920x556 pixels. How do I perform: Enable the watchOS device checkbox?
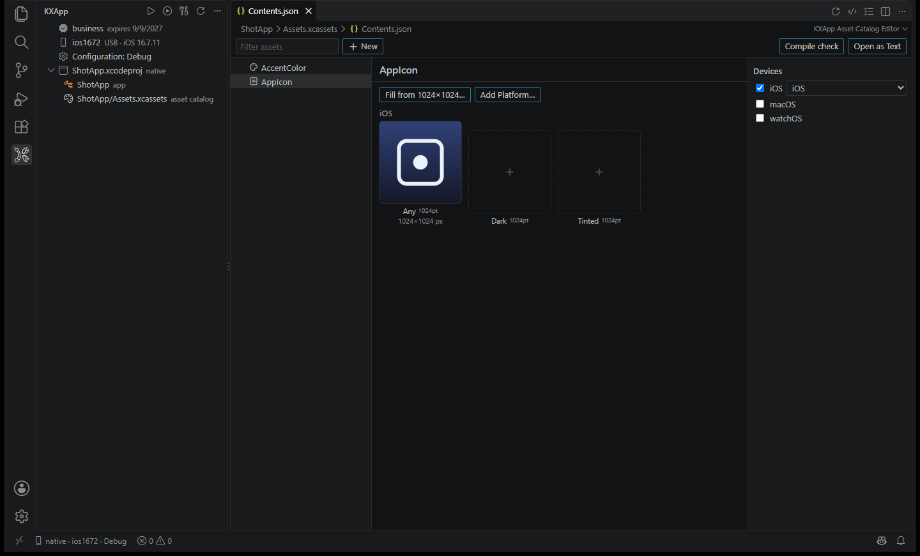click(760, 118)
